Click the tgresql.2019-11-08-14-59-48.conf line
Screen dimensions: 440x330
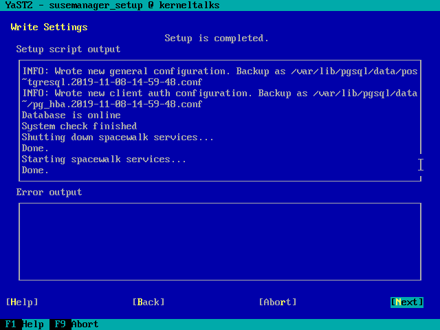click(x=112, y=82)
